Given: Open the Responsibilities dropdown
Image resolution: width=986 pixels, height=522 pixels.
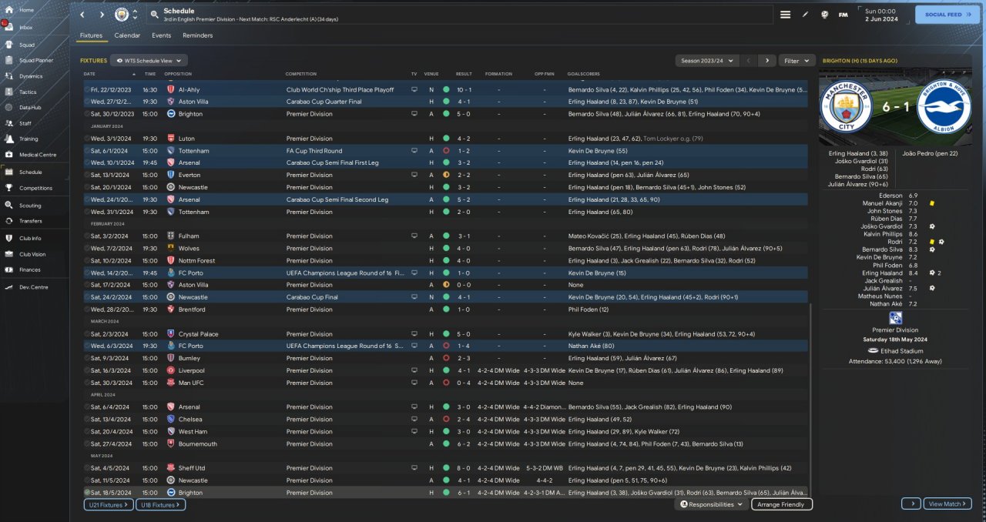Looking at the screenshot, I should click(712, 504).
